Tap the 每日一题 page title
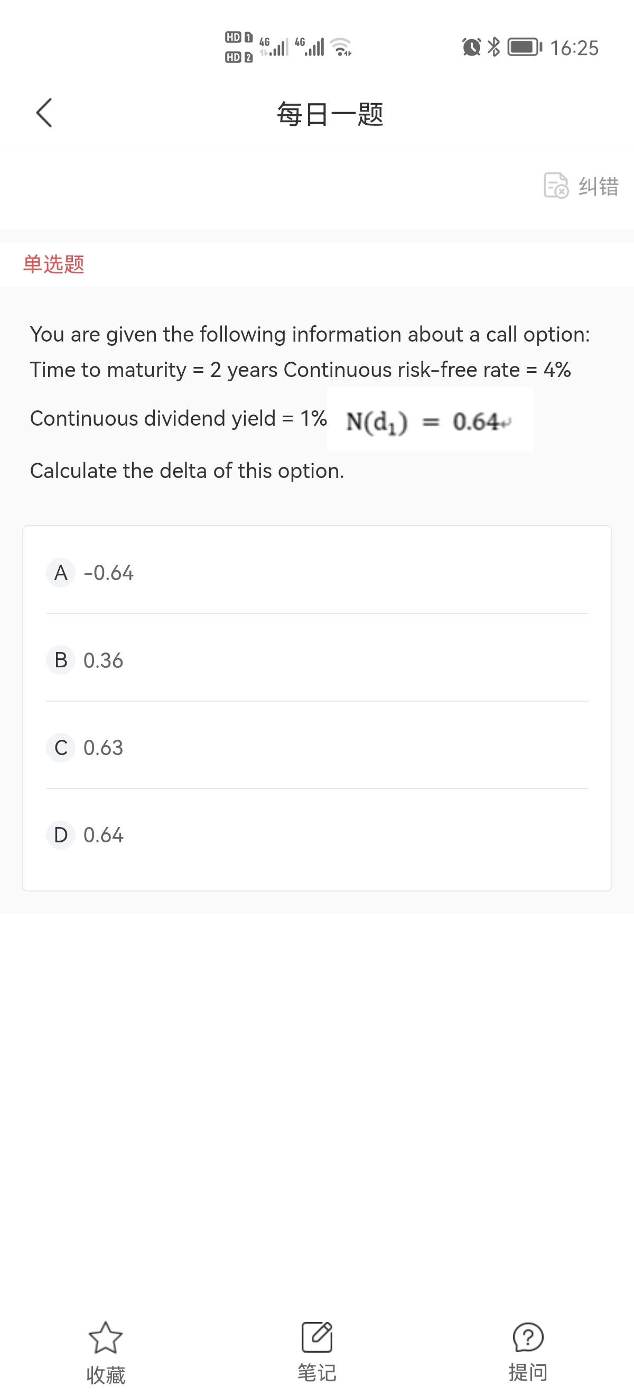This screenshot has height=1396, width=634. (x=330, y=114)
